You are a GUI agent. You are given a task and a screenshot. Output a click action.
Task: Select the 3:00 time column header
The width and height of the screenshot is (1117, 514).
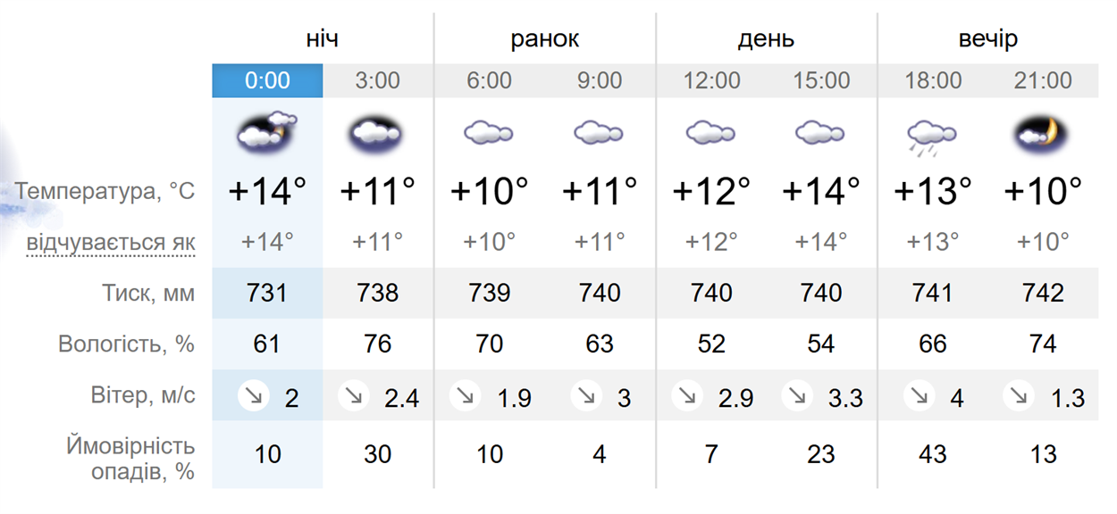tap(378, 80)
